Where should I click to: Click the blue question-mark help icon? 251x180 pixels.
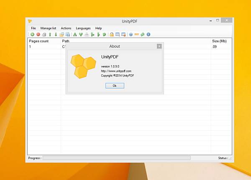(131, 34)
